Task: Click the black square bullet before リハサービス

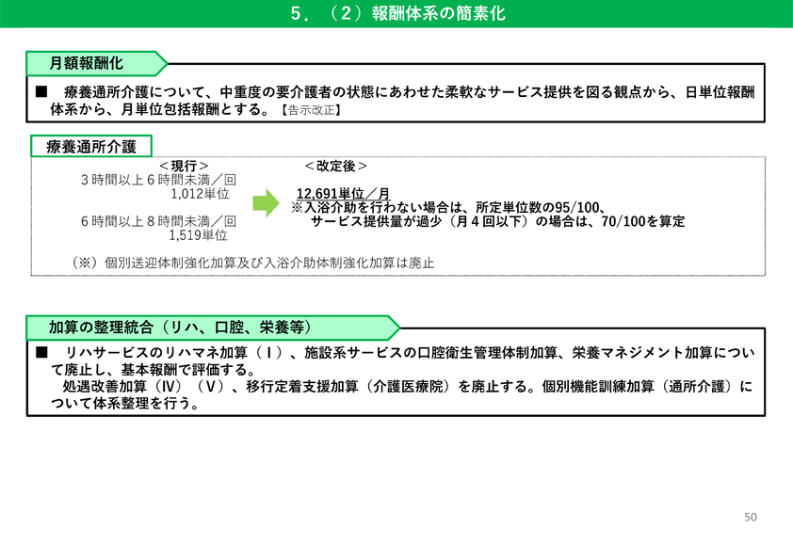Action: click(41, 353)
